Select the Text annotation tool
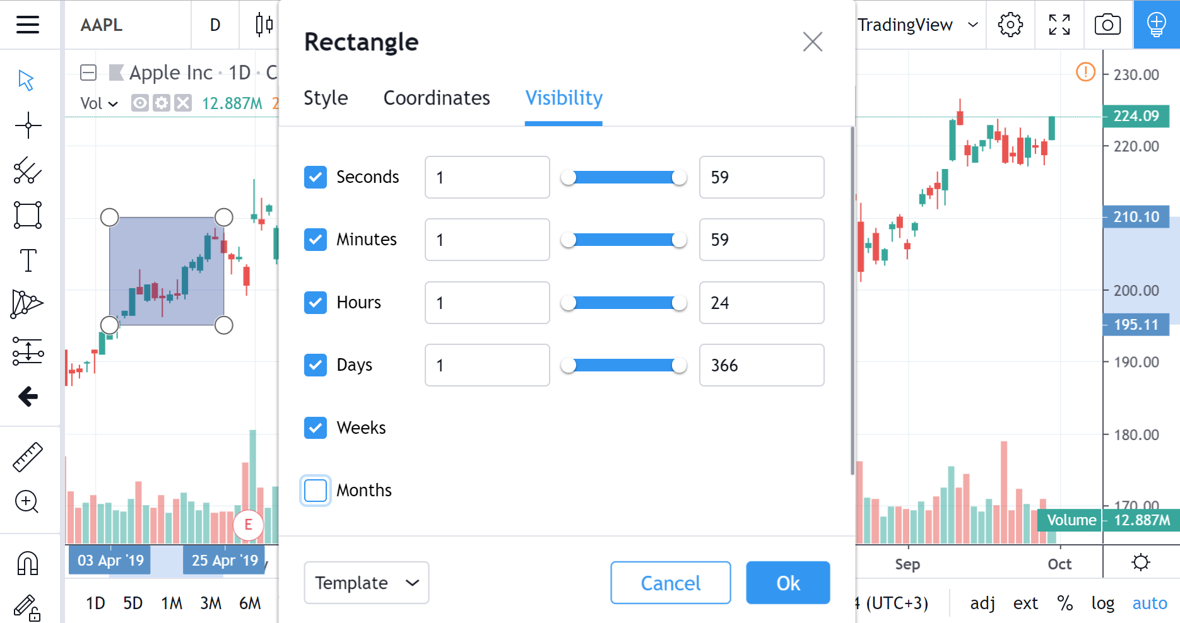The height and width of the screenshot is (623, 1180). click(x=28, y=260)
